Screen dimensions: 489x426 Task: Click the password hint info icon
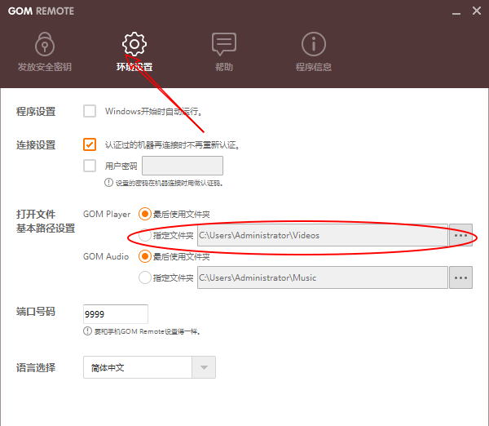point(108,182)
